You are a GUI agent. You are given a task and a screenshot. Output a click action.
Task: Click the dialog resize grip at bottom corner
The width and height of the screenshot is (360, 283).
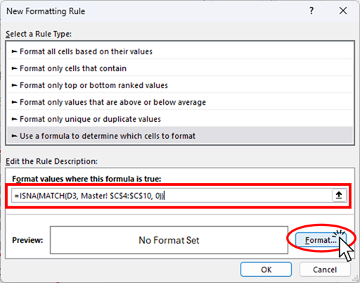(x=356, y=279)
